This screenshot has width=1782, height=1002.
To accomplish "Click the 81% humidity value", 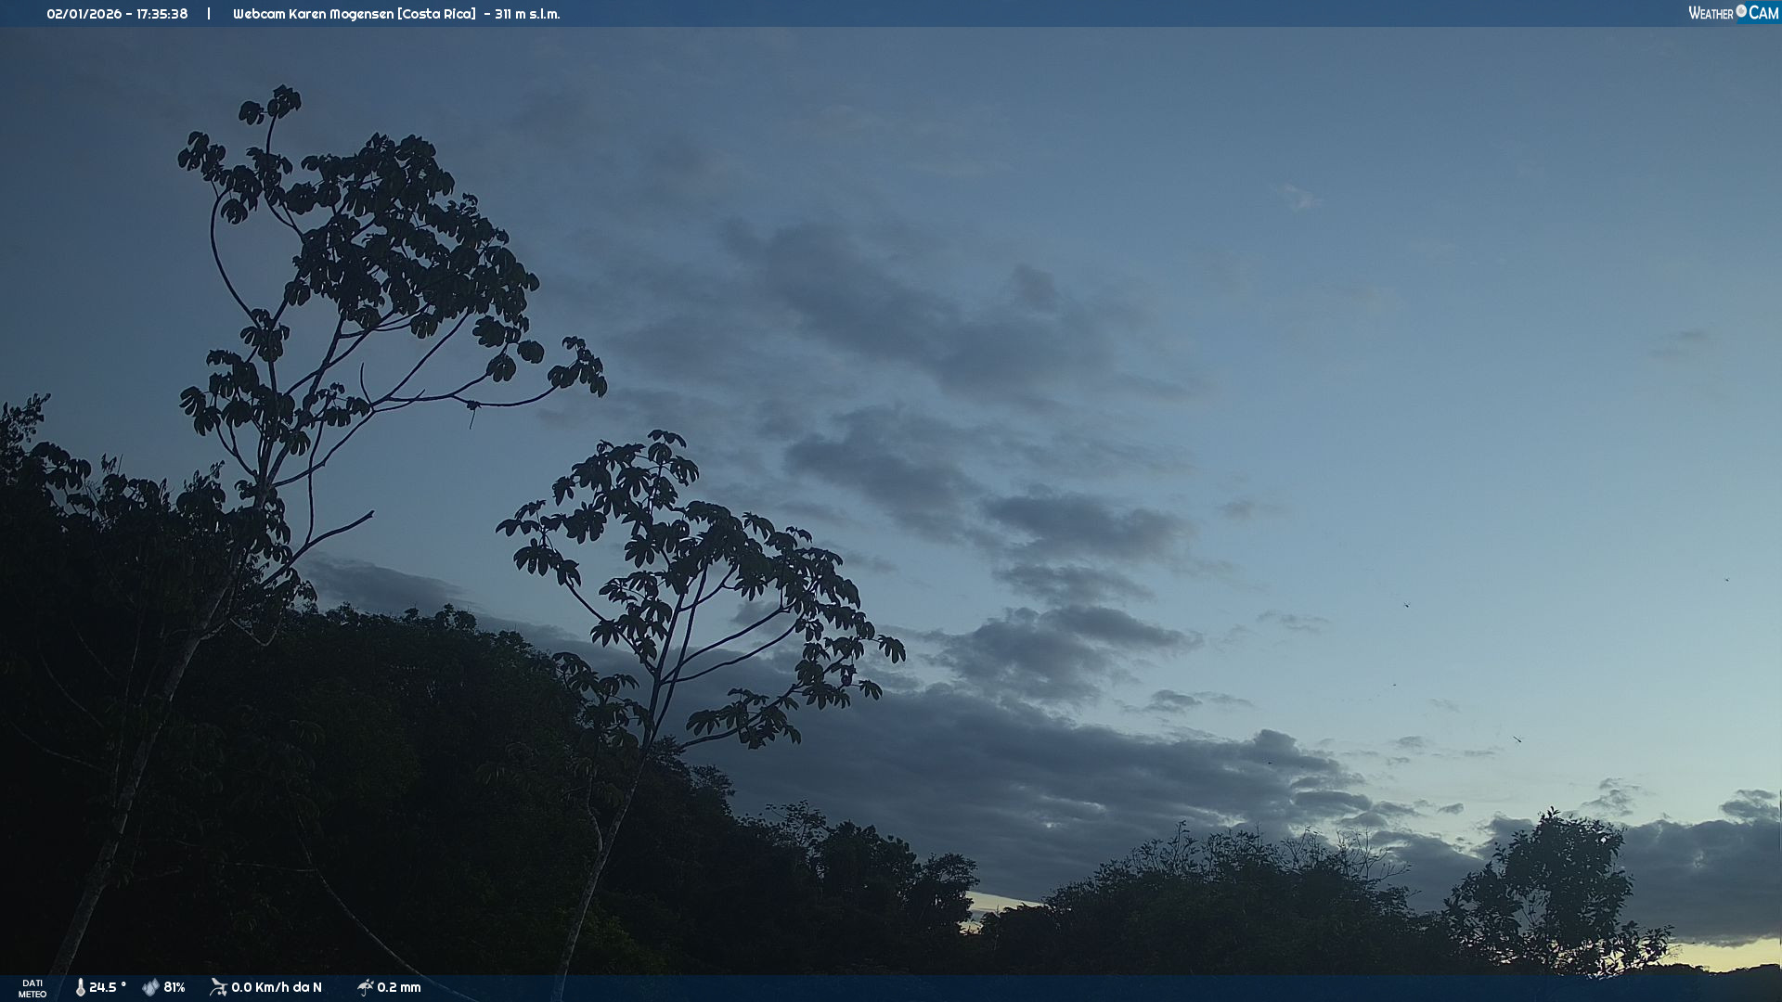I will (174, 987).
